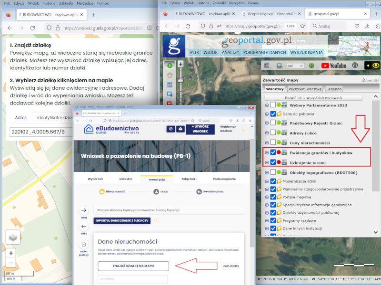
Task: Click the Nieruchomość step icon
Action: tap(102, 192)
